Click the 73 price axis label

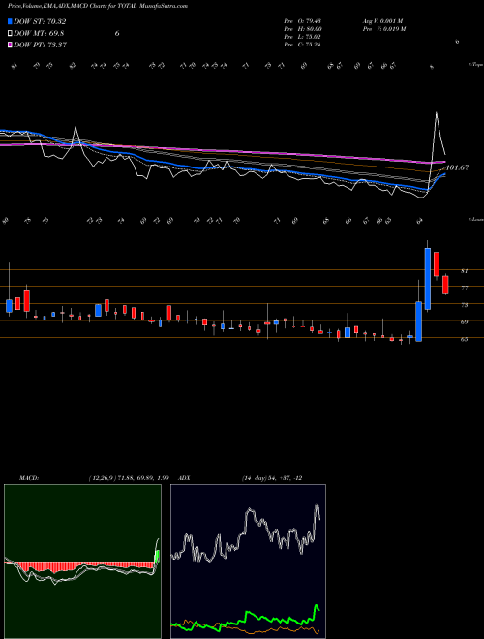[464, 305]
